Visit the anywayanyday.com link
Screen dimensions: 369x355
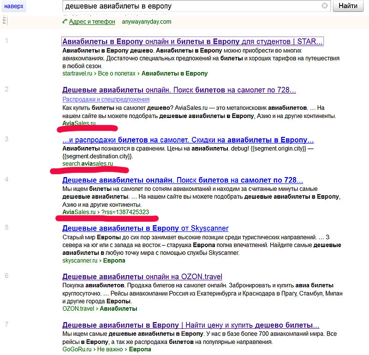[146, 22]
